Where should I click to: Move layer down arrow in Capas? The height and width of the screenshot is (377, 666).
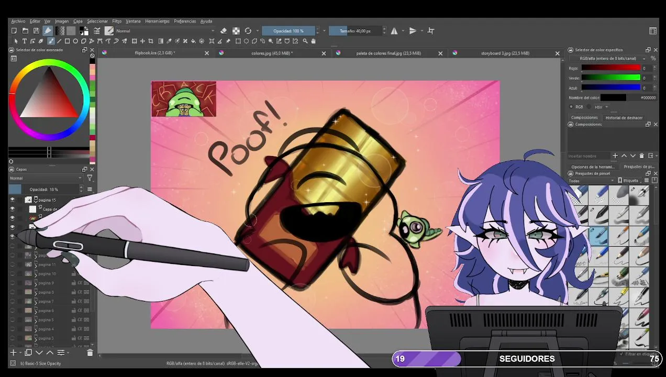39,353
